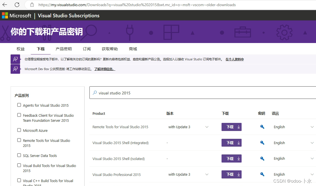Download Visual Studio 2015 Shell (Isolated)
The height and width of the screenshot is (186, 316).
tap(231, 159)
